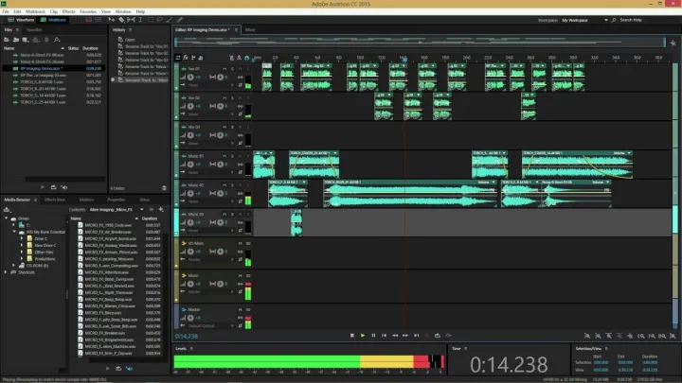Select the Move tool in the toolbar
Screen dimensions: 682x383
click(x=112, y=20)
